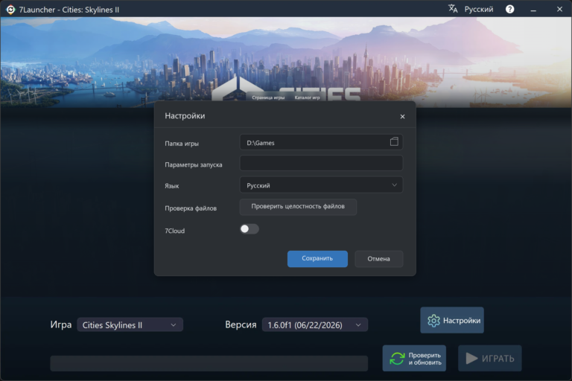Open the Каталог игр link

pos(307,97)
